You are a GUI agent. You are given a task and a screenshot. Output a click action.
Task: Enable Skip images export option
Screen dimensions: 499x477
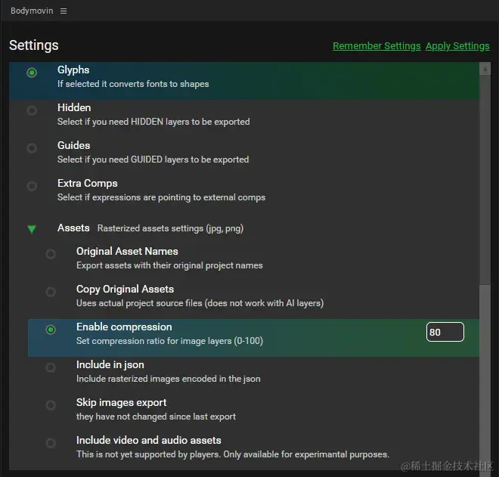(x=51, y=405)
